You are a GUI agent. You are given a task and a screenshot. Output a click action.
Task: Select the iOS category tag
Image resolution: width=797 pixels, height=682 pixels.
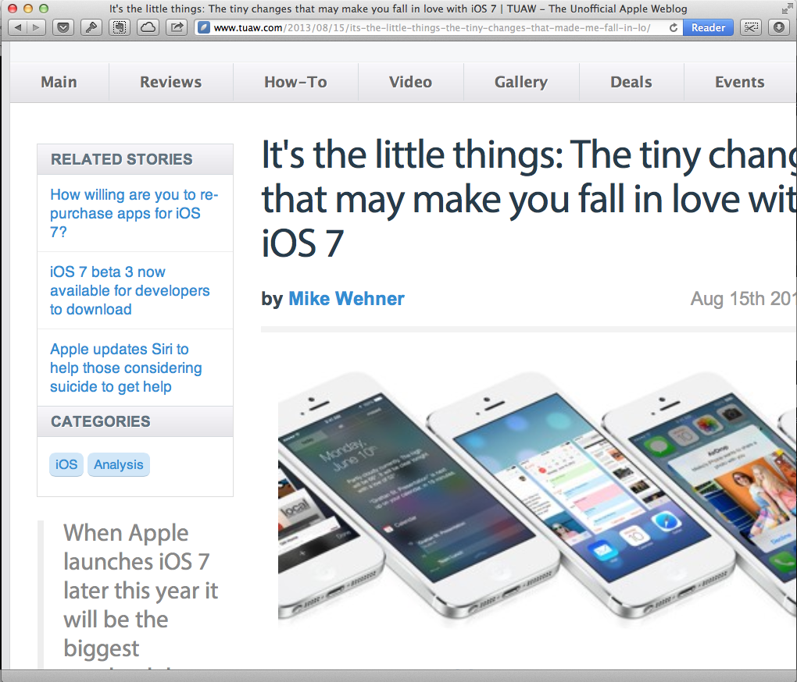coord(66,465)
